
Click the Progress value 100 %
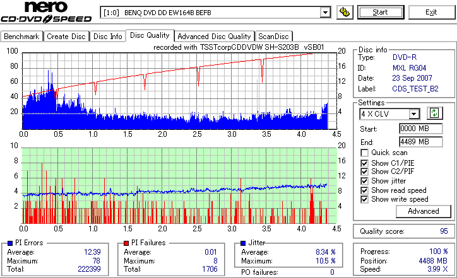click(439, 252)
